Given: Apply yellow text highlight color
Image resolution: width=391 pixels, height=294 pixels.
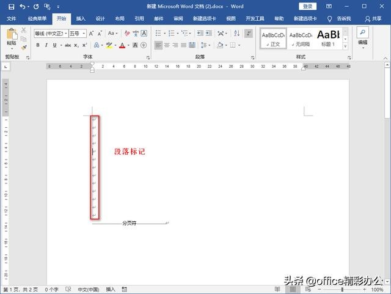Looking at the screenshot, I should [x=109, y=45].
